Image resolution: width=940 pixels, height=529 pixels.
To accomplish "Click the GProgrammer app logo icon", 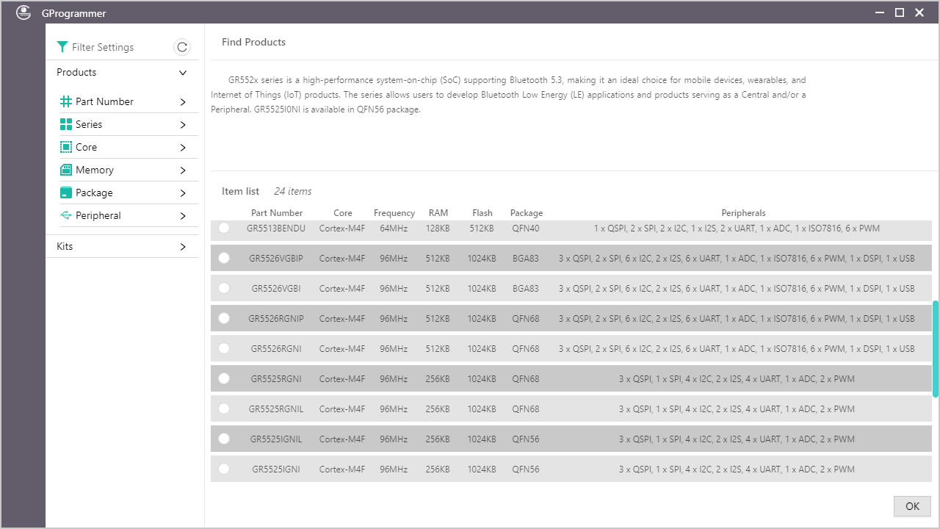I will click(23, 12).
